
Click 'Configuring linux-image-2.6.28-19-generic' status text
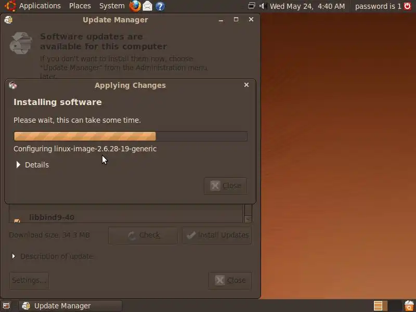[85, 149]
